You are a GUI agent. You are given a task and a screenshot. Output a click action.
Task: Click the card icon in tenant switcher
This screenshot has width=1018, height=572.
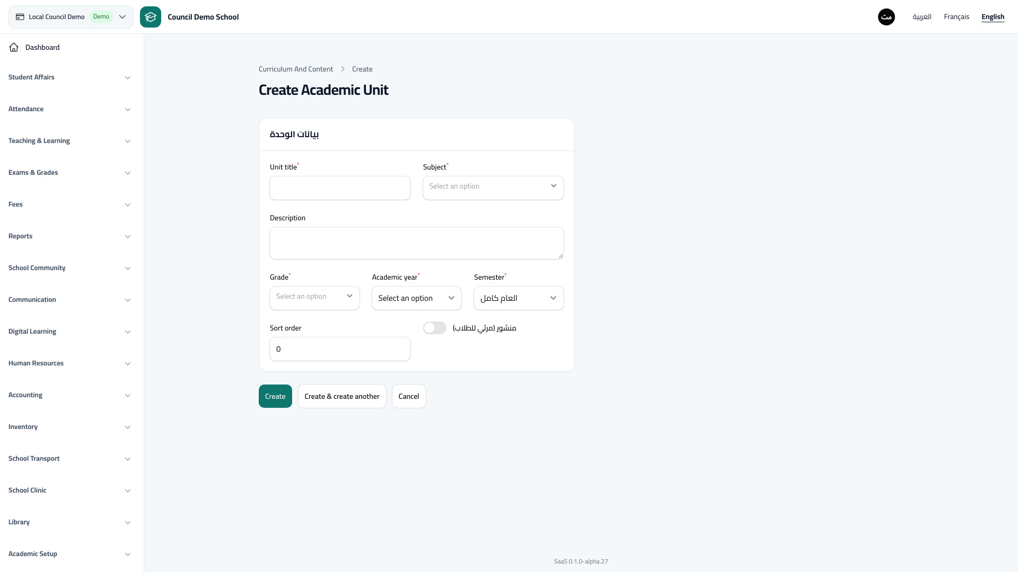point(20,17)
